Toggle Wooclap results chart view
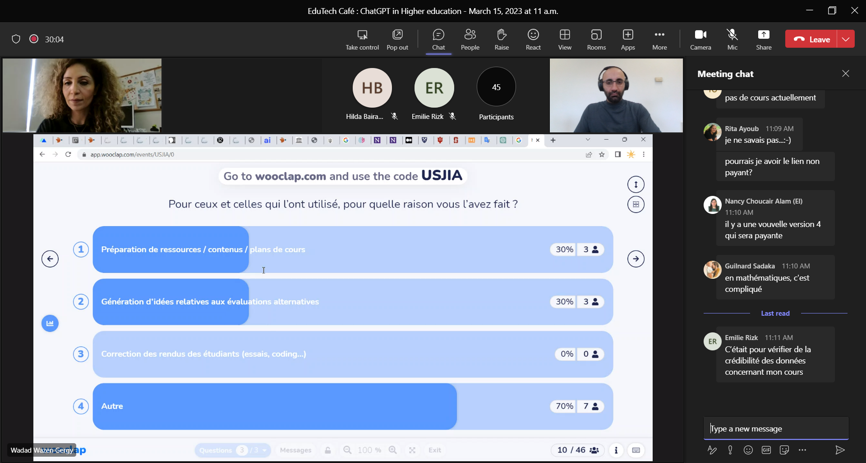The height and width of the screenshot is (463, 866). click(50, 323)
